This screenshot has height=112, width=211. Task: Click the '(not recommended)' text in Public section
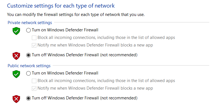coord(119,98)
